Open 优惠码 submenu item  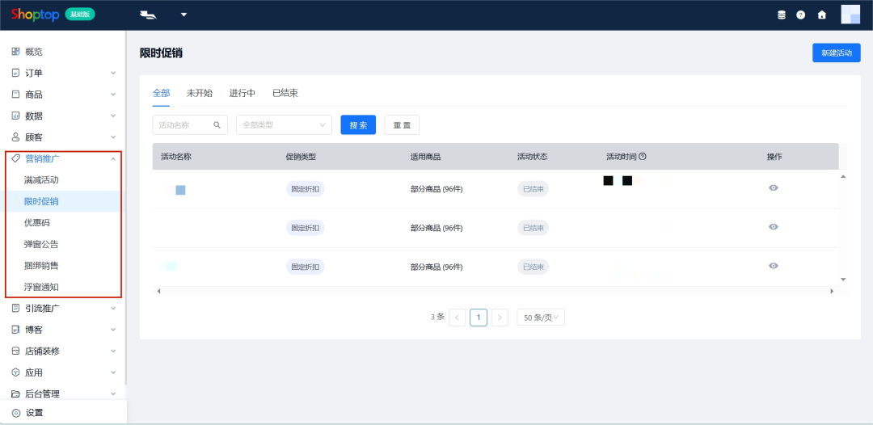coord(37,222)
